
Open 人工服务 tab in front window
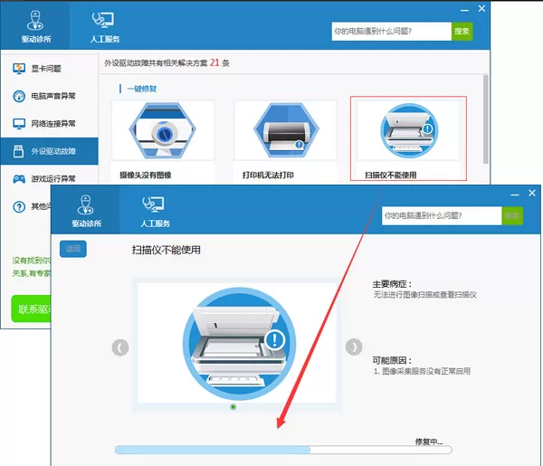pyautogui.click(x=155, y=210)
